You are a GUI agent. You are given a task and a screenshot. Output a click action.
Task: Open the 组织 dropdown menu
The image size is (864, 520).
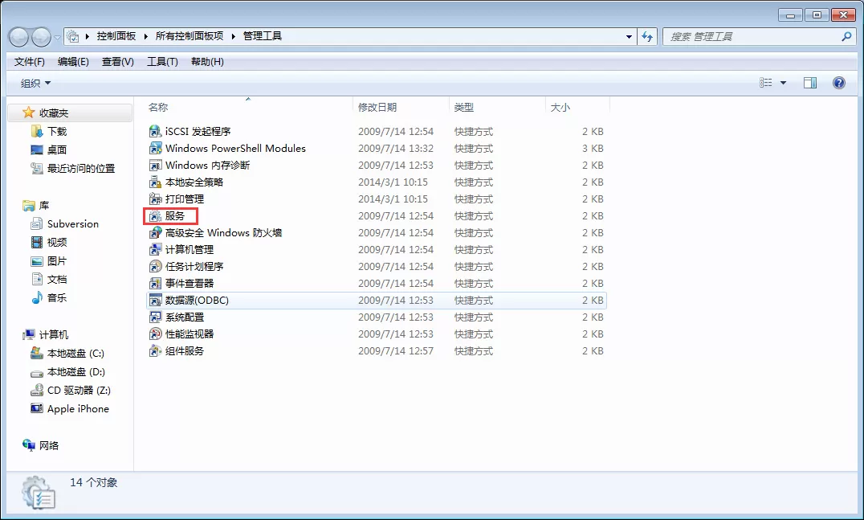(35, 84)
